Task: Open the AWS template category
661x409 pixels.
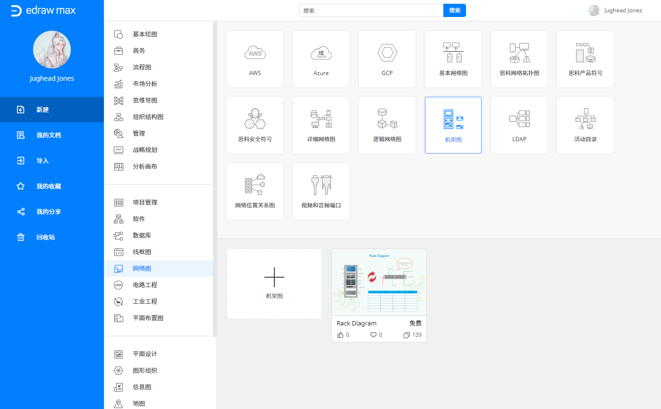Action: click(x=255, y=59)
